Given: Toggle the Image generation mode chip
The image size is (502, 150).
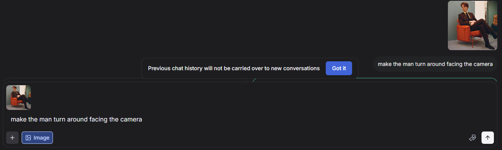Looking at the screenshot, I should 37,138.
